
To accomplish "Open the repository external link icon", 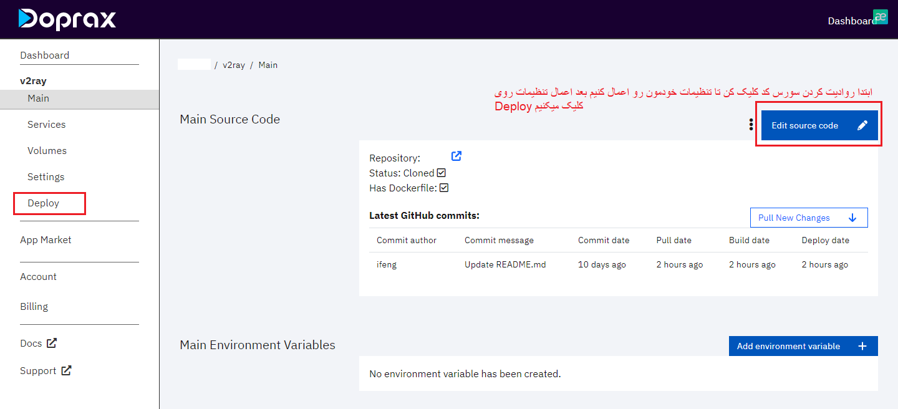I will tap(456, 156).
